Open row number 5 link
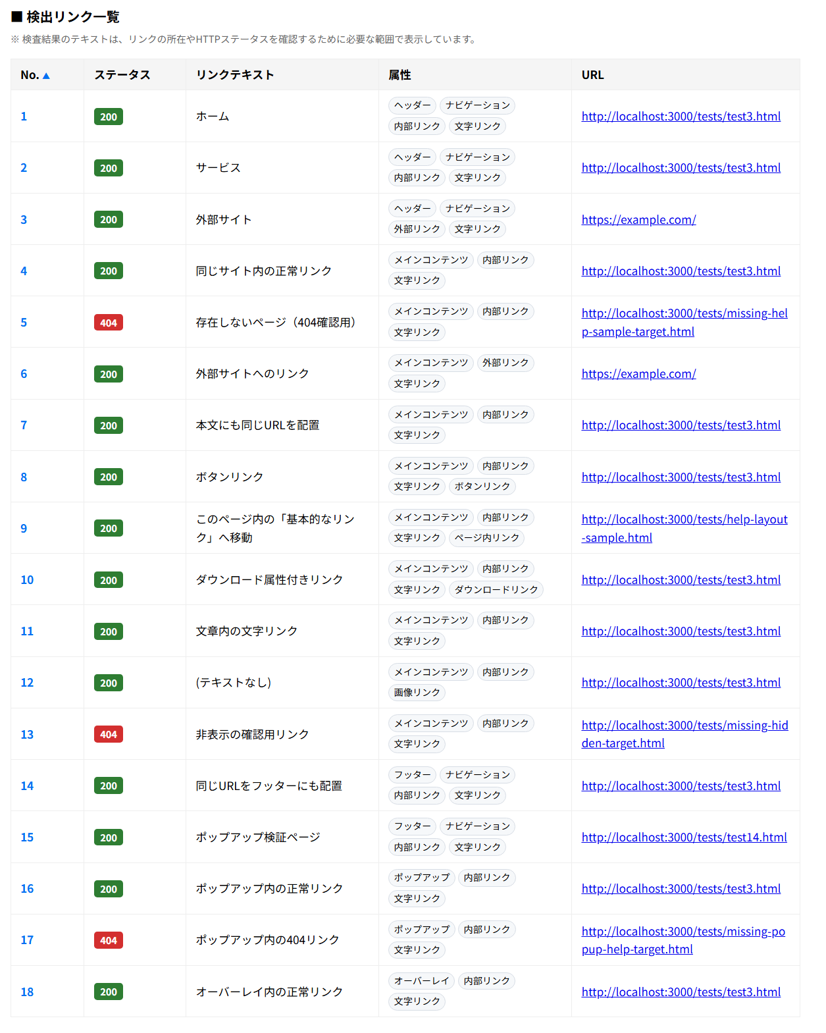Viewport: 826px width, 1033px height. 24,323
